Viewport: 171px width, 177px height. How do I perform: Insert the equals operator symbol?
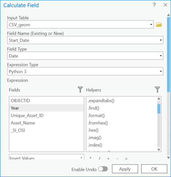coord(126,158)
